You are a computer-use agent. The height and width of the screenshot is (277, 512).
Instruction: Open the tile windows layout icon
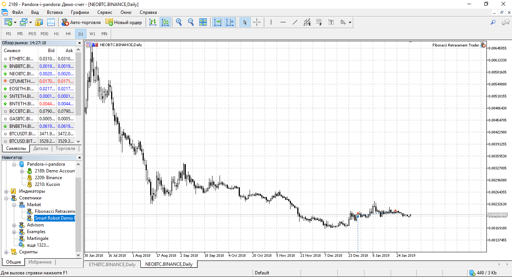203,22
